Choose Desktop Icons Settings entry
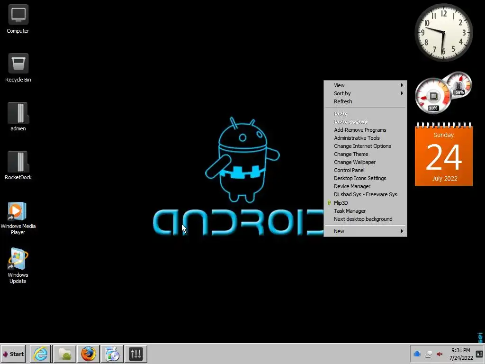Image resolution: width=485 pixels, height=364 pixels. (x=365, y=178)
